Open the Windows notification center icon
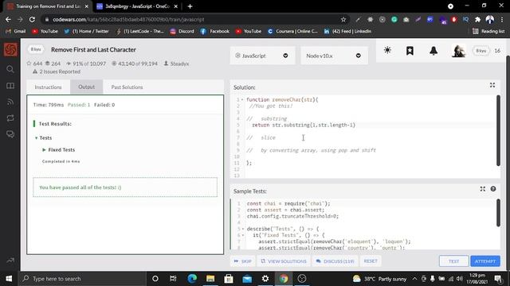This screenshot has height=286, width=510. click(x=498, y=279)
